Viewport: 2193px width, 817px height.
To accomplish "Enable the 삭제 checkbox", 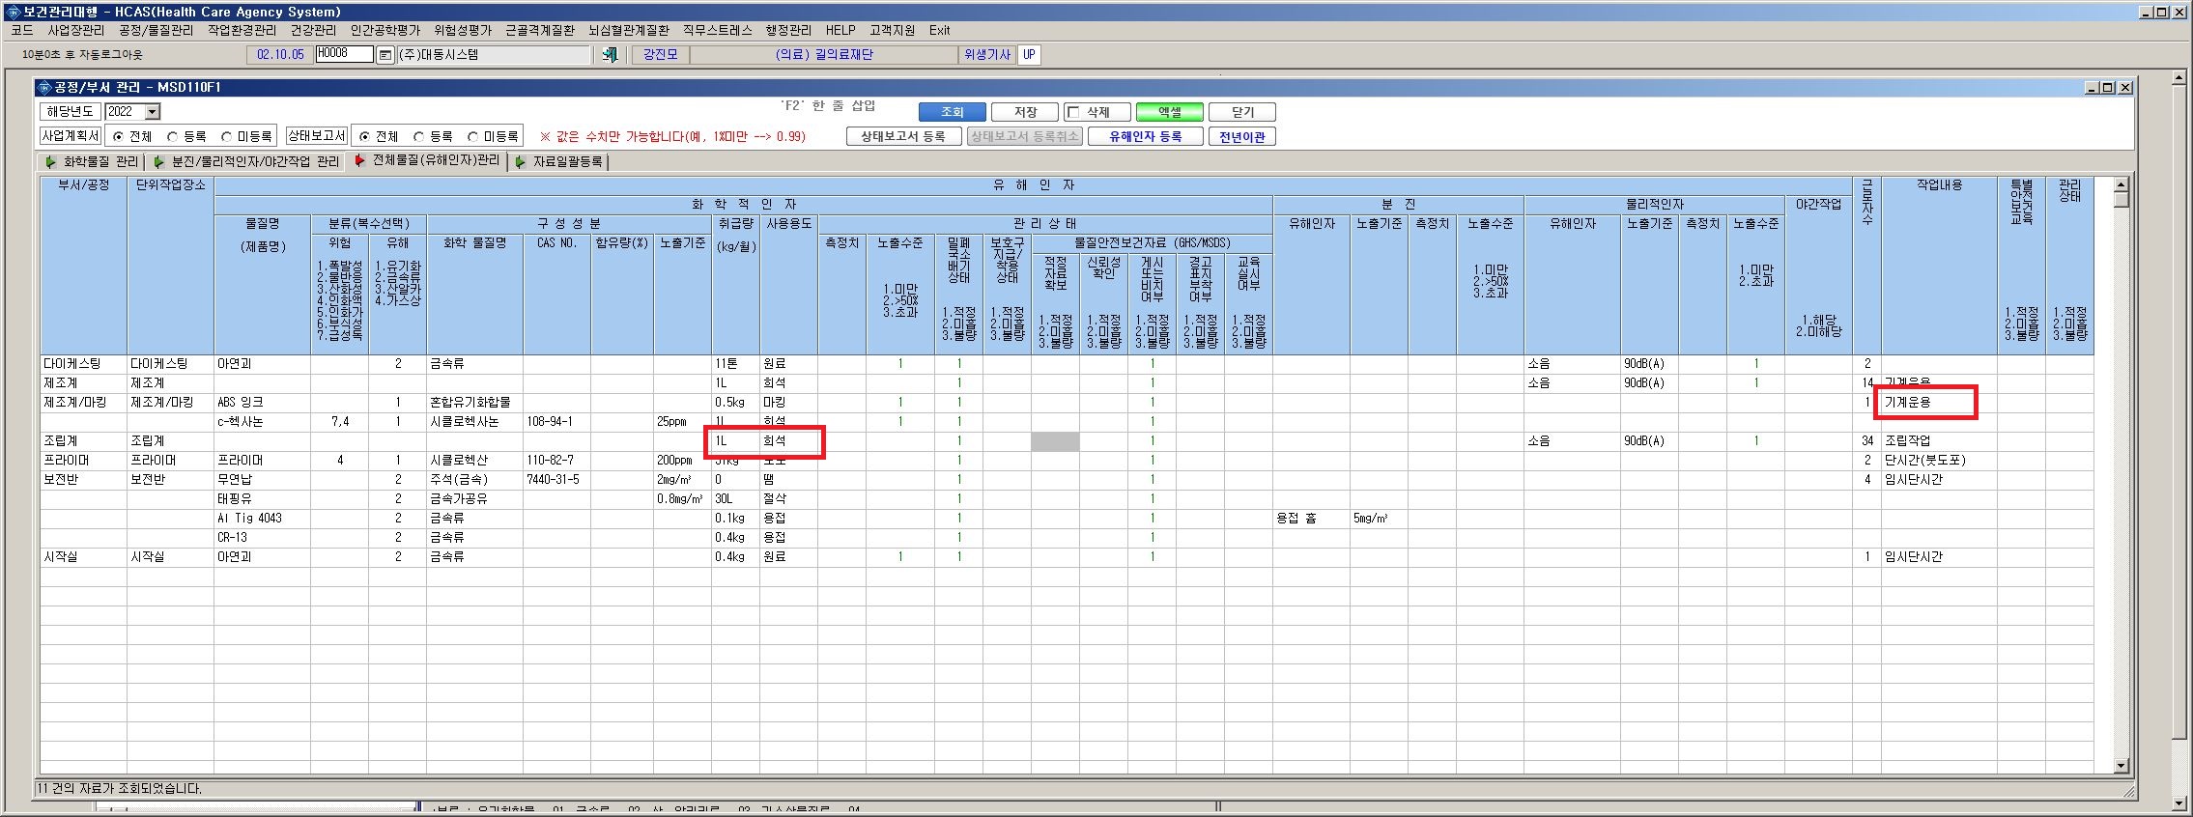I will tap(1073, 112).
